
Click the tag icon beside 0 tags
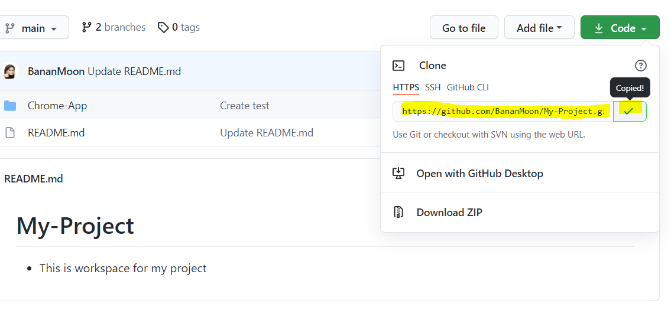click(x=163, y=28)
